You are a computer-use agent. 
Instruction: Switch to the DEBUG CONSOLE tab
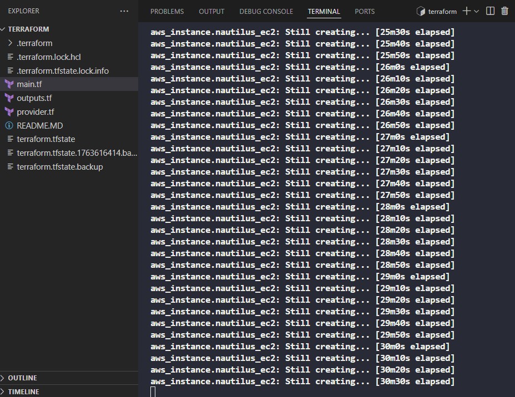(x=266, y=11)
